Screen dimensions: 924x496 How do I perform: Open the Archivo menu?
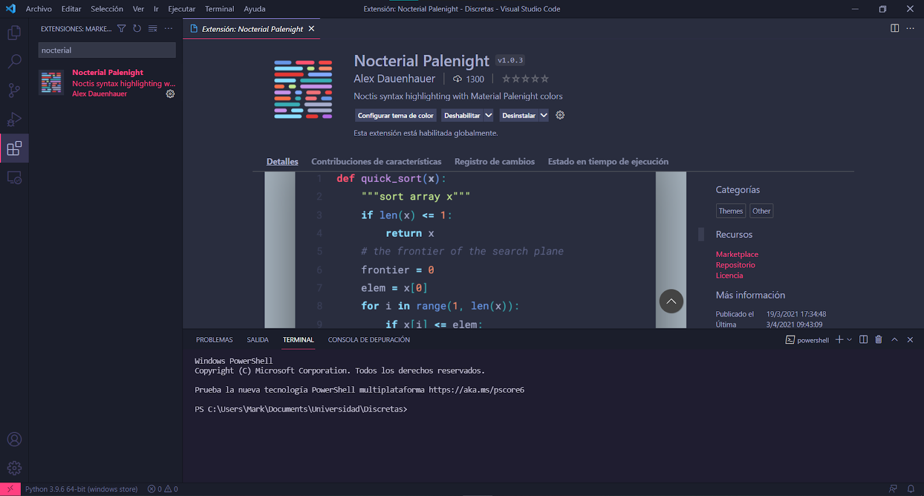pyautogui.click(x=39, y=9)
